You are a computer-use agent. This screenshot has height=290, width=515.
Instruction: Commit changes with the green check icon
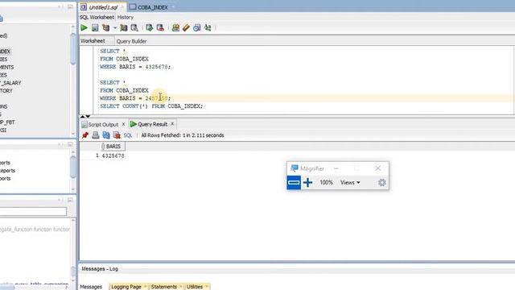150,27
